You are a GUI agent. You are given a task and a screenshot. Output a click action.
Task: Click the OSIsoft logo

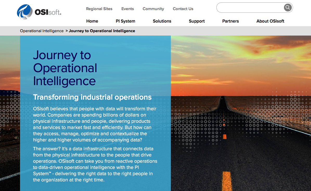39,12
